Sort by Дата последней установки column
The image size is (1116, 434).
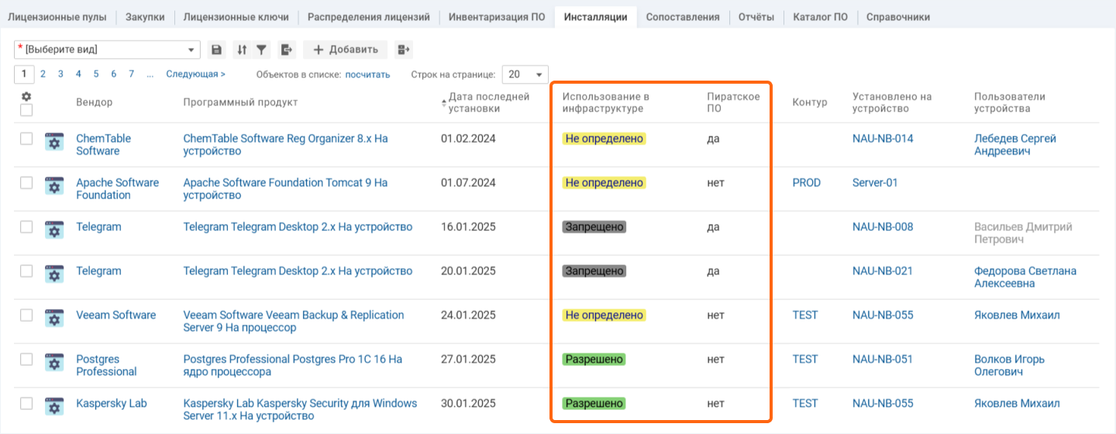(x=488, y=102)
